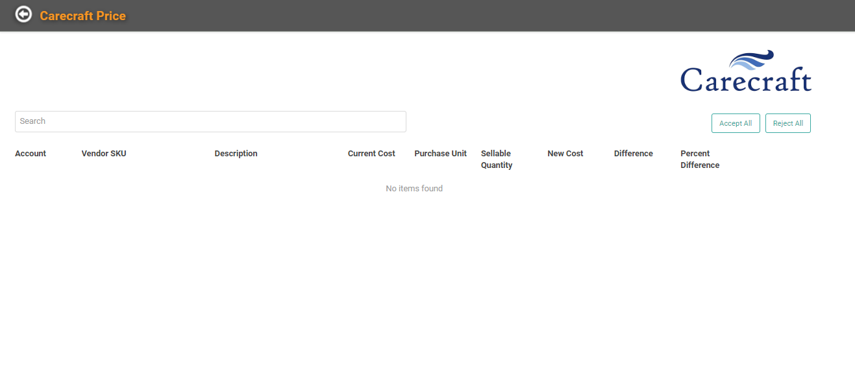
Task: Focus the Search input field
Action: [x=210, y=121]
